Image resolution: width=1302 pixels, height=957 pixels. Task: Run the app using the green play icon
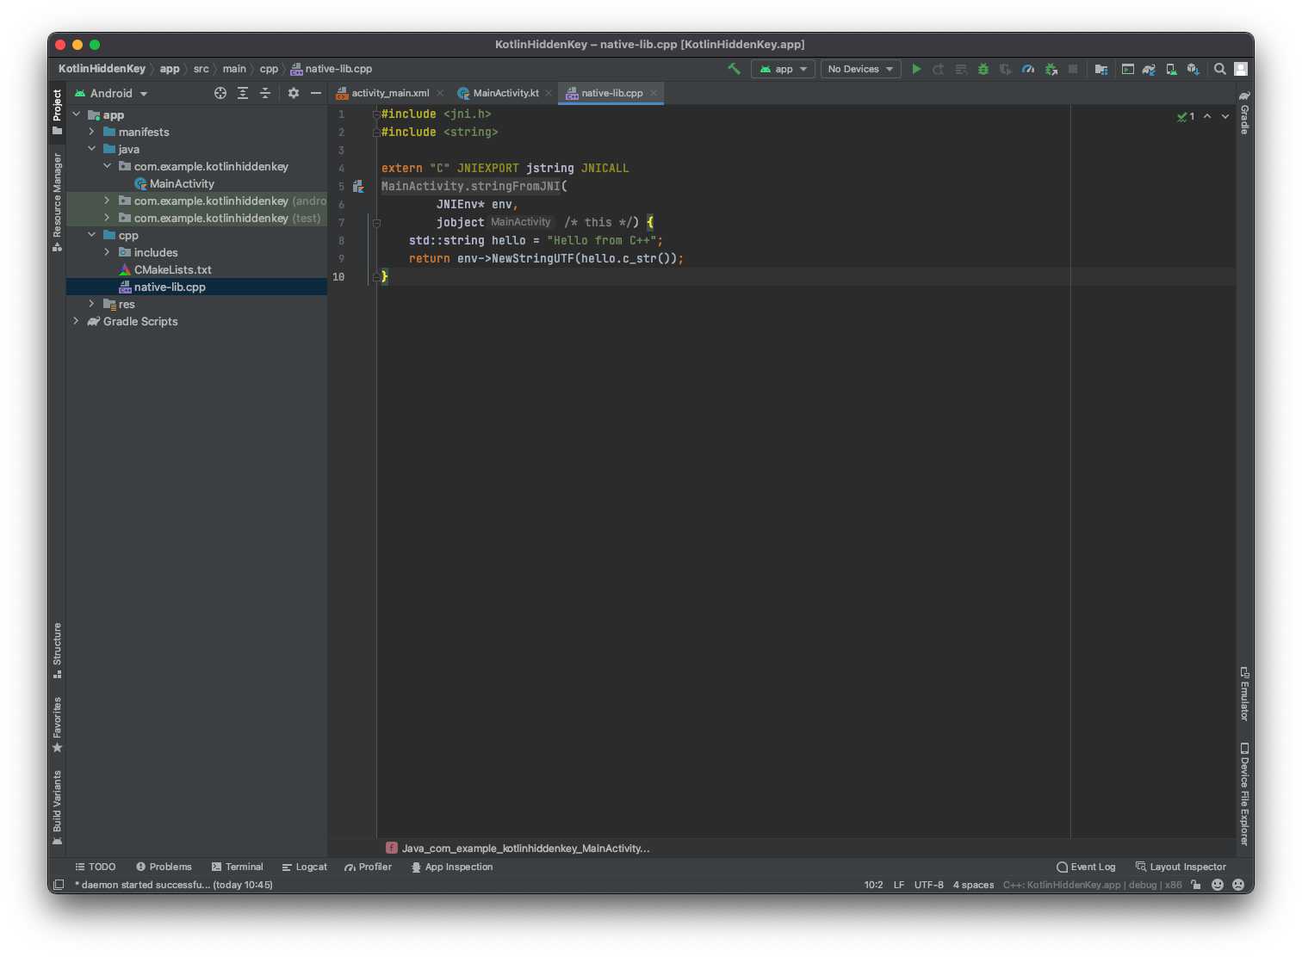[916, 69]
